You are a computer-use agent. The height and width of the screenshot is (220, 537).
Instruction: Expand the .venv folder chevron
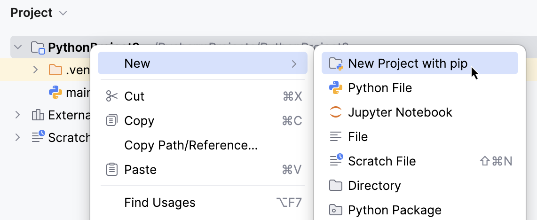(35, 70)
